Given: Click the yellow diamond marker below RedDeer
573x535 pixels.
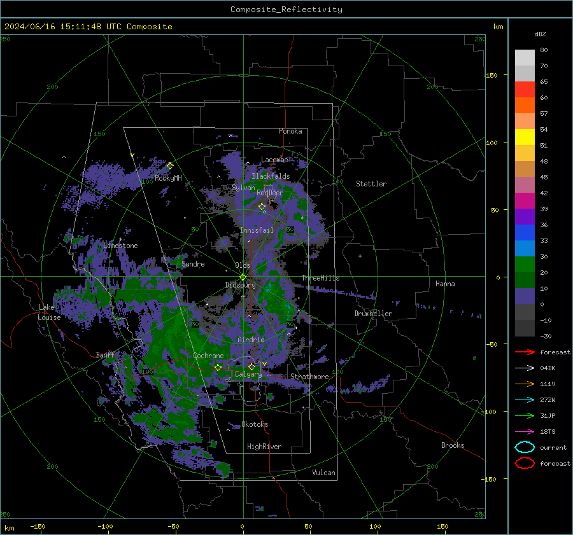Looking at the screenshot, I should point(262,207).
